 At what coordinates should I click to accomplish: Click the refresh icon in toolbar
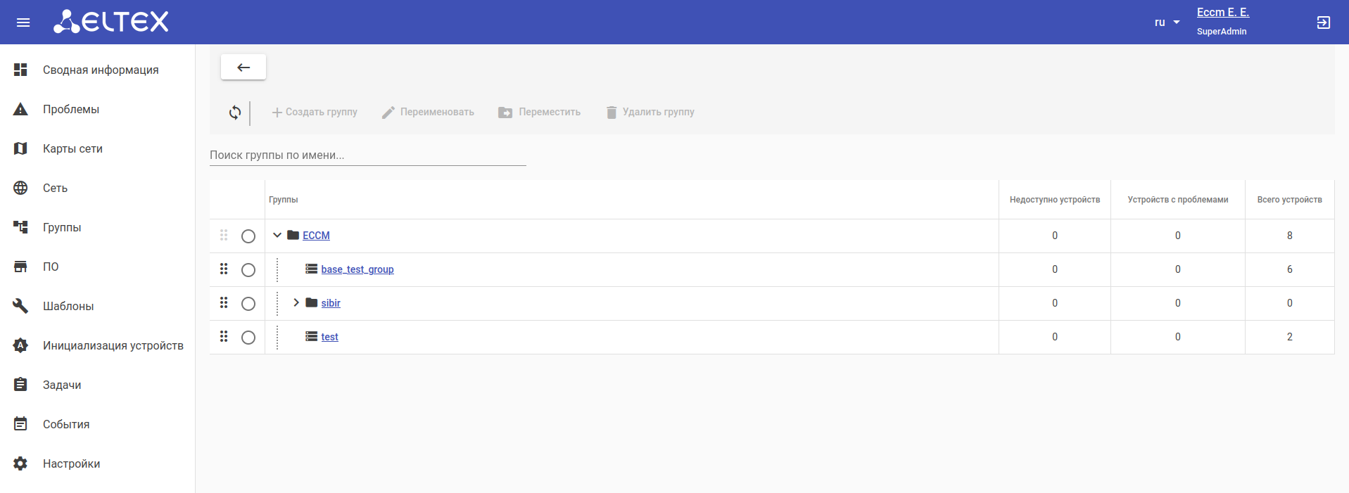235,113
